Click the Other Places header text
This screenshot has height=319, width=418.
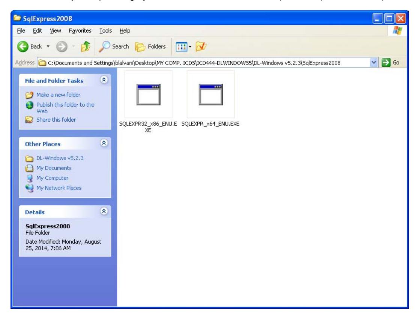43,144
